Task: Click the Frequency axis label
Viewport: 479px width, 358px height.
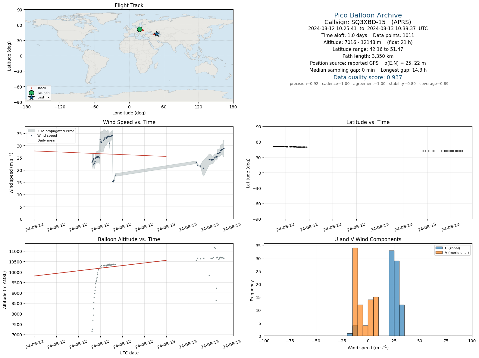Action: (252, 291)
